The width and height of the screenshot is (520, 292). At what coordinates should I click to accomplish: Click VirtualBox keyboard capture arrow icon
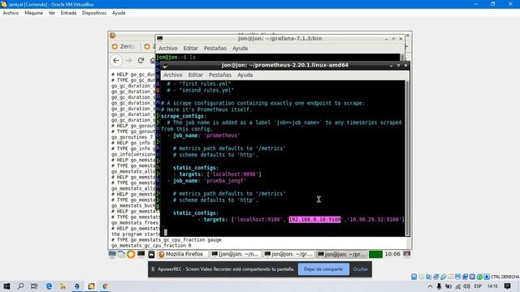click(x=487, y=277)
